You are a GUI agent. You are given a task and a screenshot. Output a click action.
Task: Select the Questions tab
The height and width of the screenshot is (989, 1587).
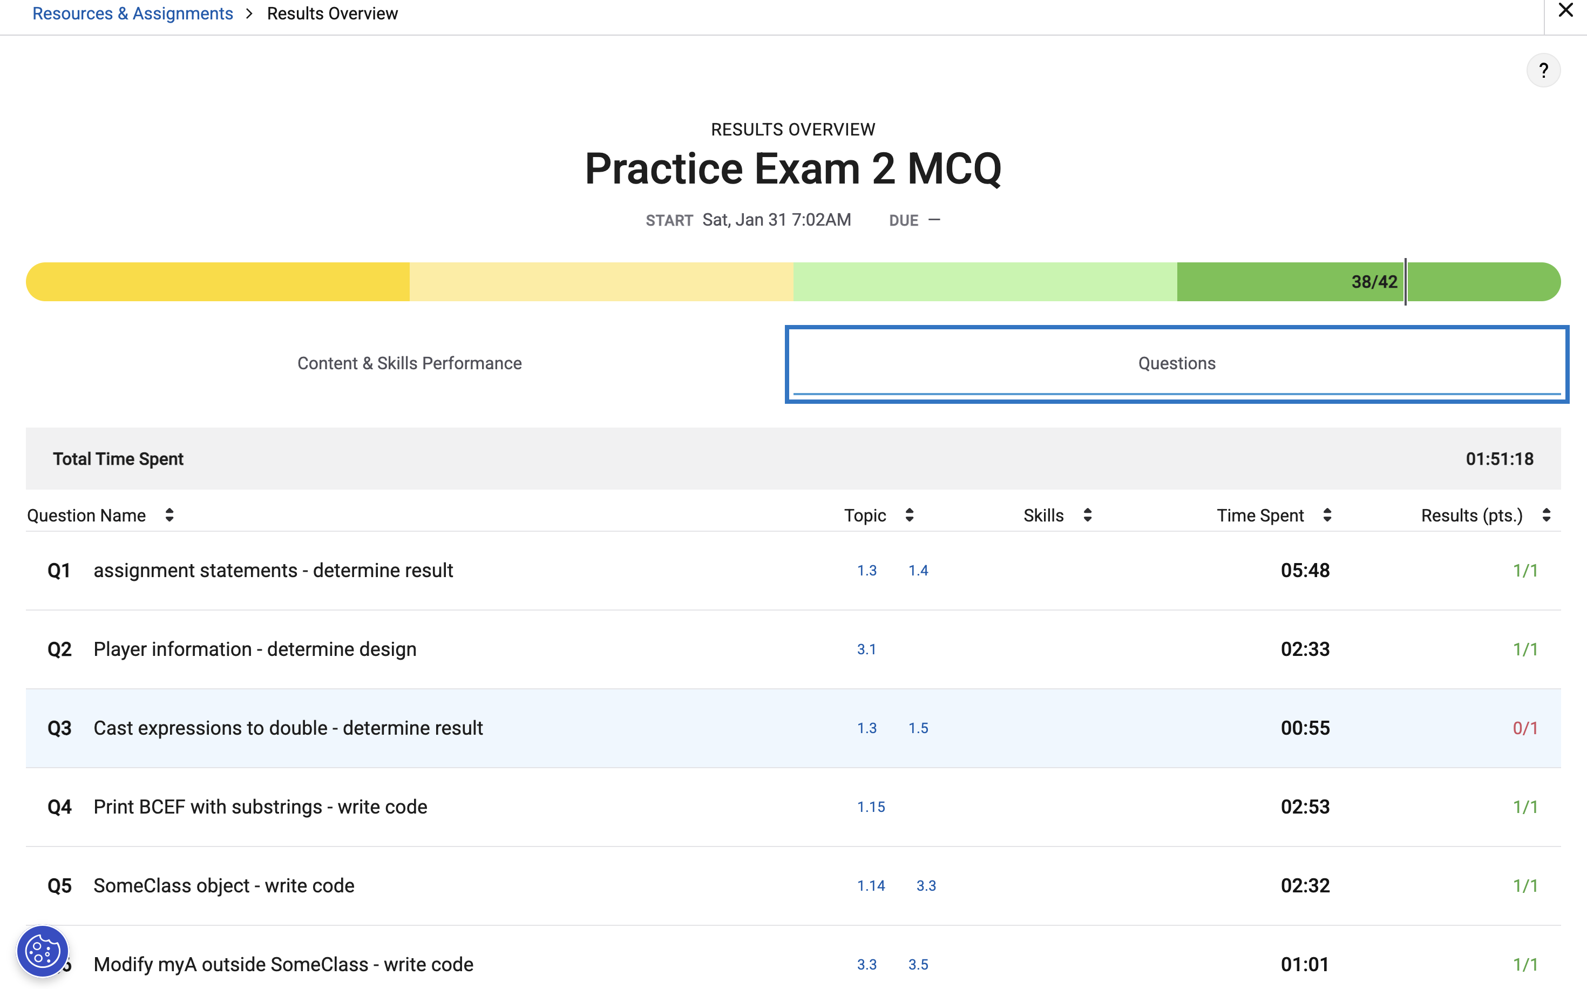[1176, 364]
